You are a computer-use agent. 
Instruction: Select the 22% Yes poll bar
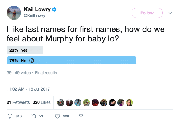coord(25,50)
